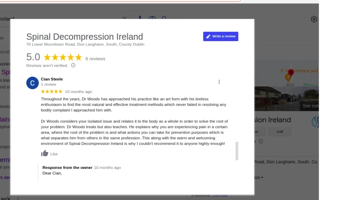This screenshot has height=200, width=355.
Task: Click the info icon beside Reviews aren't verified
Action: coord(73,65)
